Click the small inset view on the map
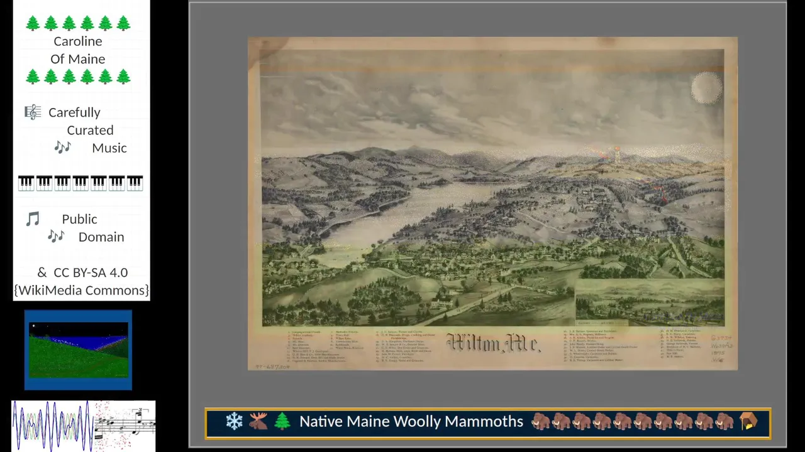The image size is (805, 452). (650, 303)
